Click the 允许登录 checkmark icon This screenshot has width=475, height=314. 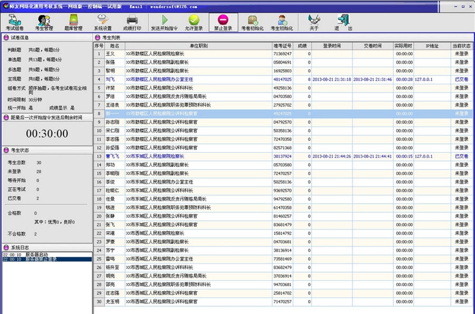[x=194, y=22]
